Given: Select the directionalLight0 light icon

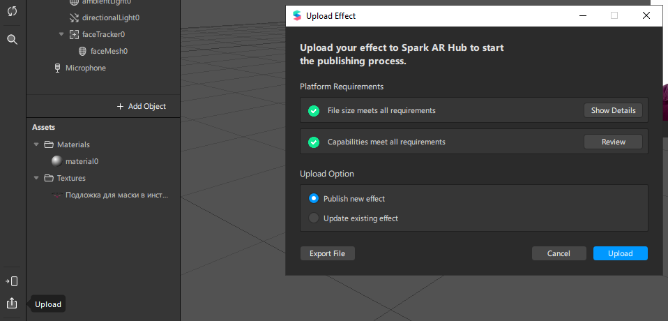Looking at the screenshot, I should 74,17.
